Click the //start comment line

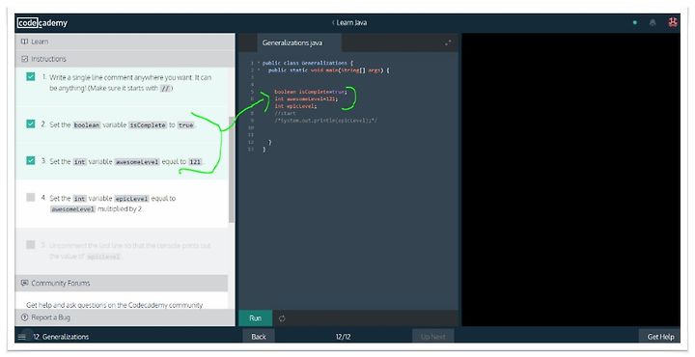point(285,114)
